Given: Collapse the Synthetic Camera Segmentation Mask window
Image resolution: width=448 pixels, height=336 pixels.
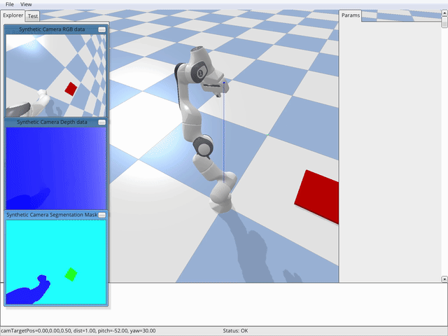Looking at the screenshot, I should (101, 215).
